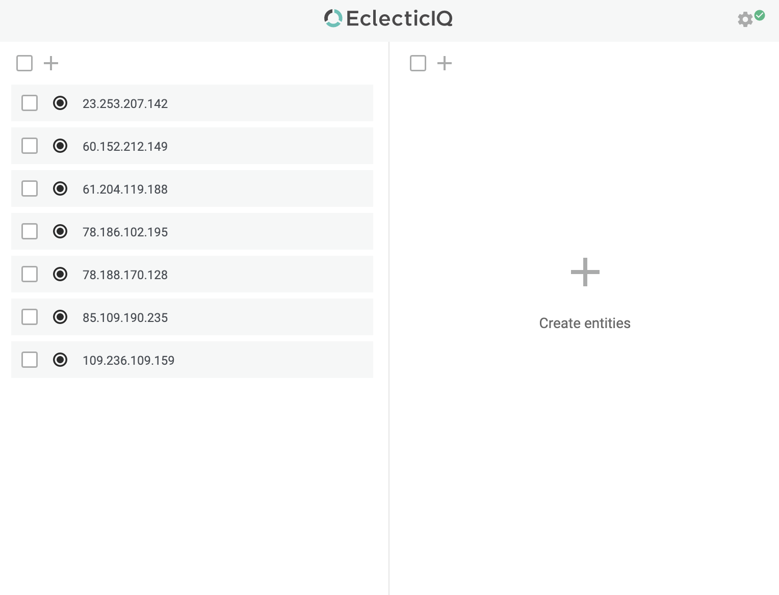Click the observable type icon beside 23.253.207.142

60,103
